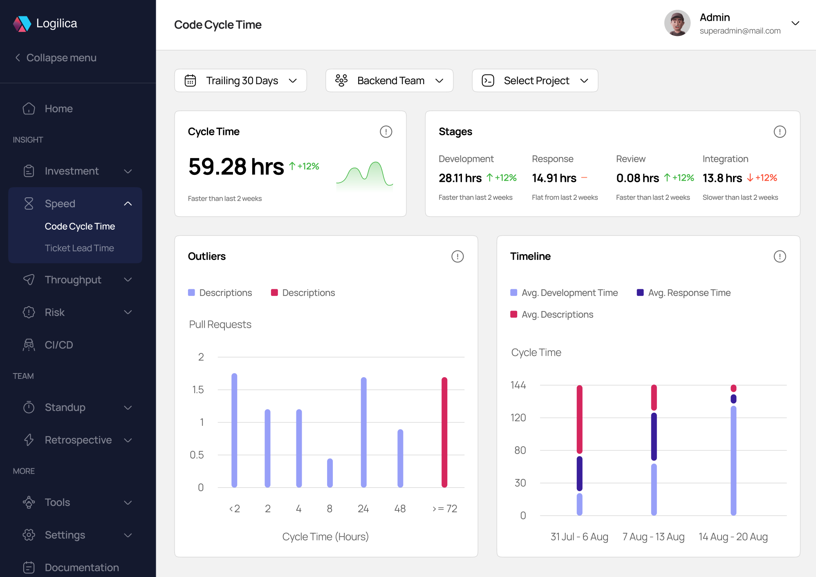
Task: Click the Avg. Descriptions red color swatch
Action: point(514,314)
